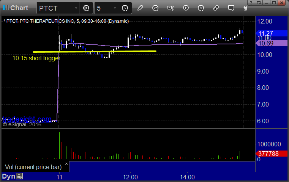Screen dimensions: 289x182
Task: Click the 8.00 price axis label
Action: (x=263, y=88)
